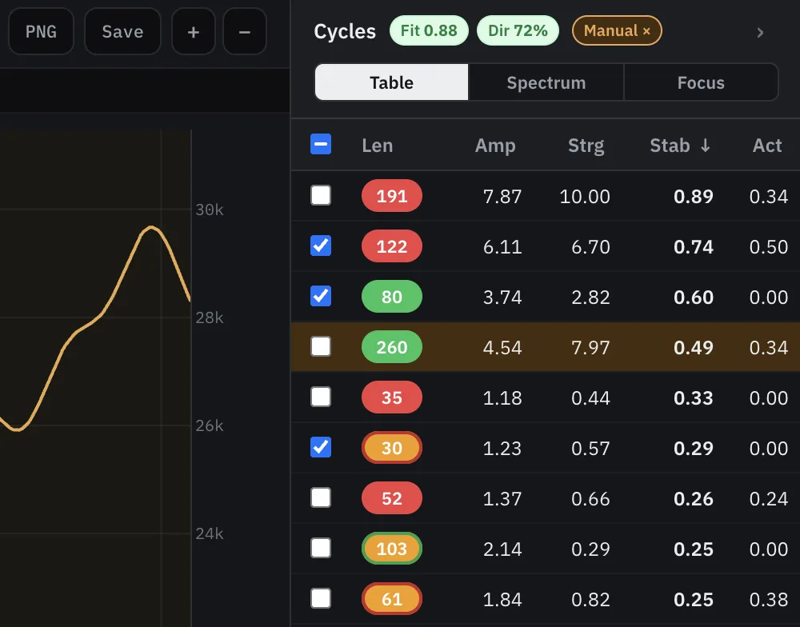Click amplitude value 7.87
The image size is (800, 627).
point(502,197)
